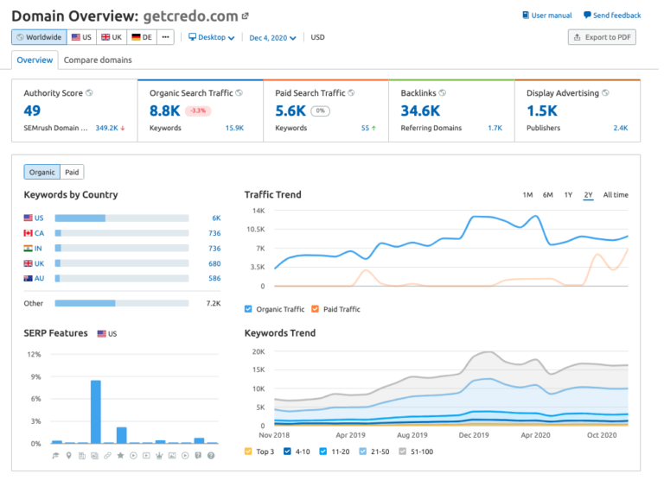Click the 8.8K organic traffic value

165,111
